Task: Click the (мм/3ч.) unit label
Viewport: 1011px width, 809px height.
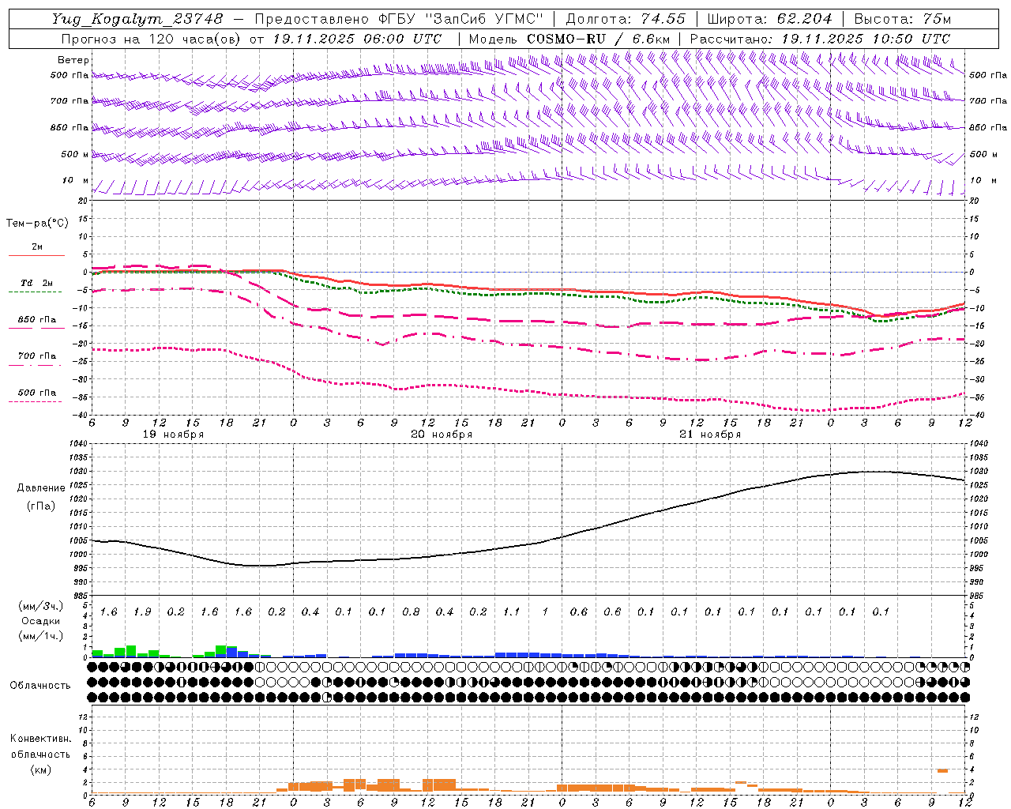Action: coord(40,607)
